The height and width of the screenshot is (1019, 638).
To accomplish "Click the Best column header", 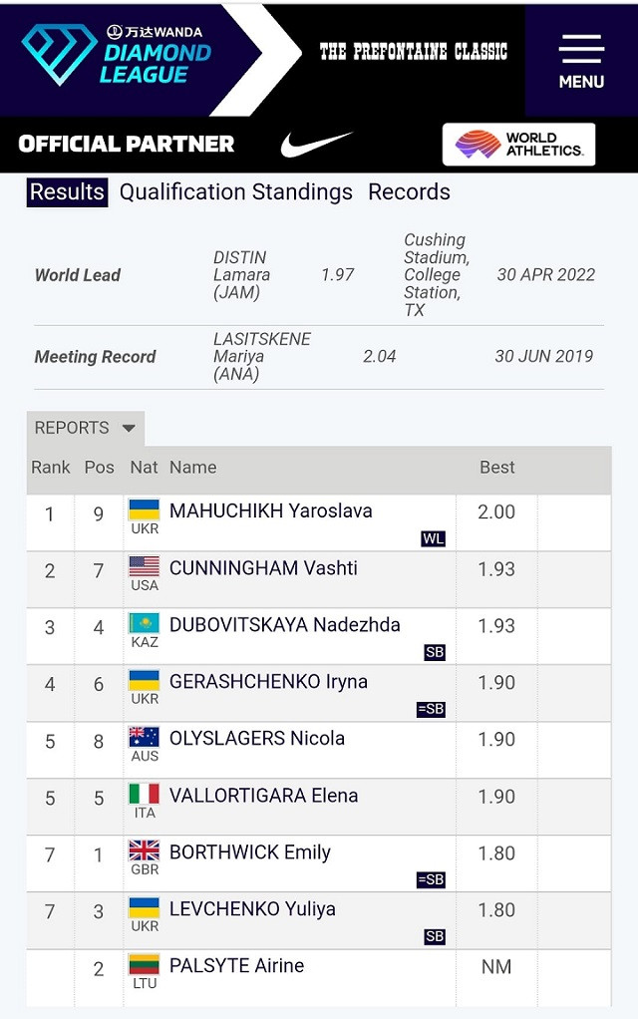I will pos(496,467).
